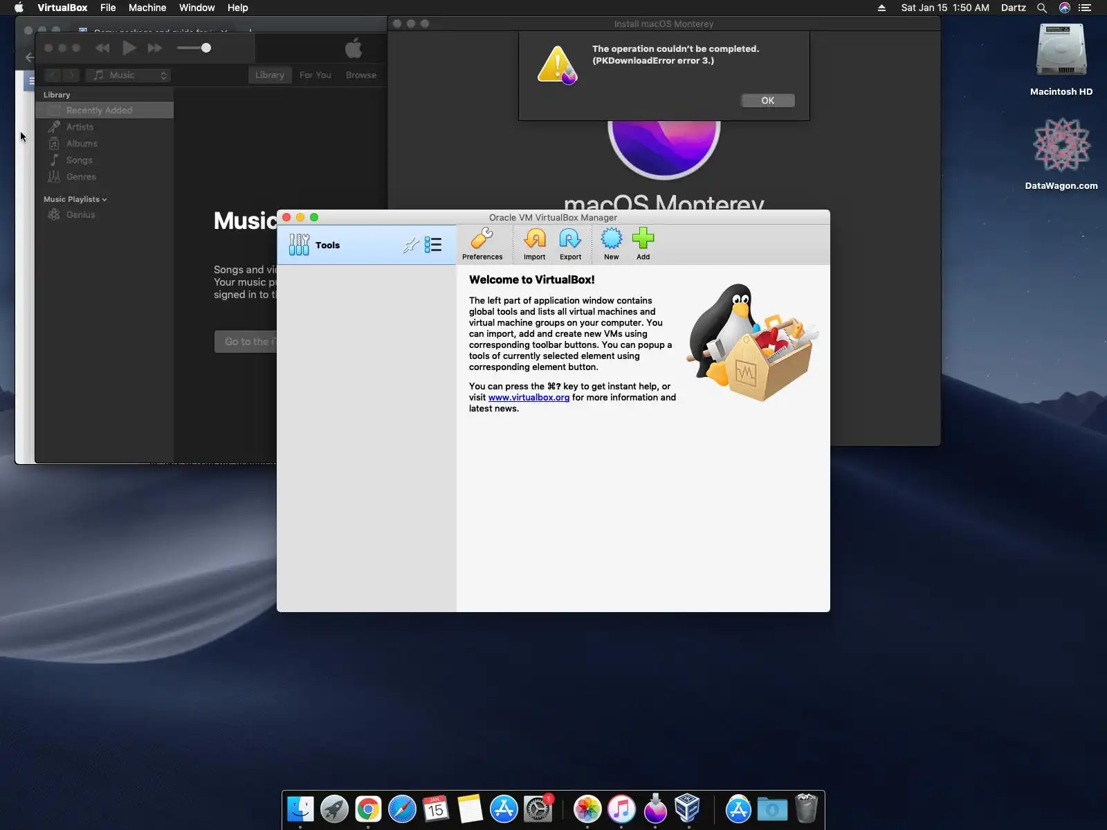Click the Oracle VM VirtualBox Manager title bar
This screenshot has height=830, width=1107.
553,217
